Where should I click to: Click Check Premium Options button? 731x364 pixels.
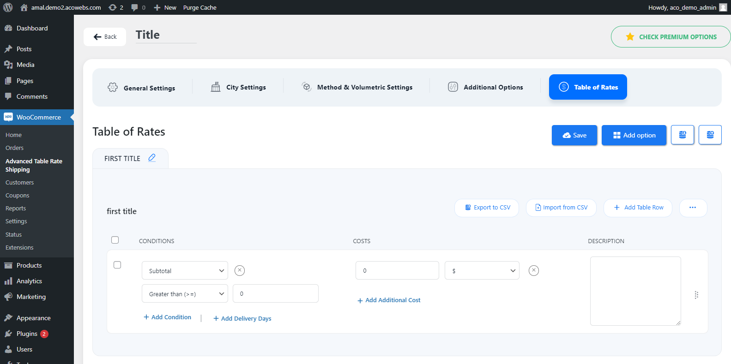coord(671,37)
